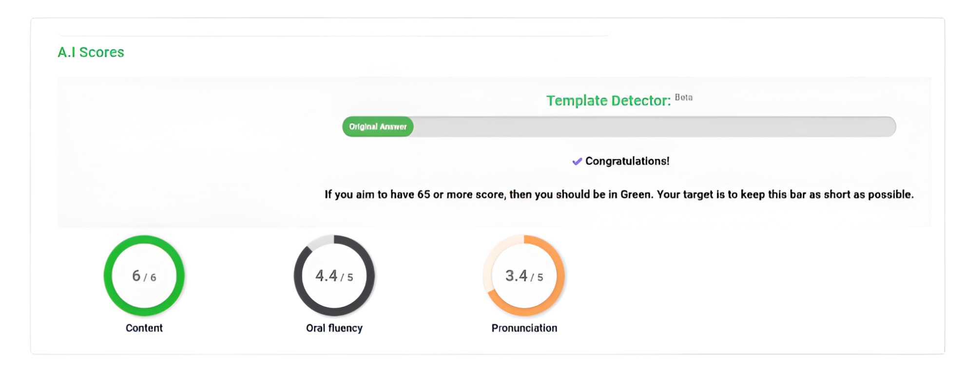Click the Beta superscript label
Viewport: 965px width, 382px height.
(x=683, y=97)
